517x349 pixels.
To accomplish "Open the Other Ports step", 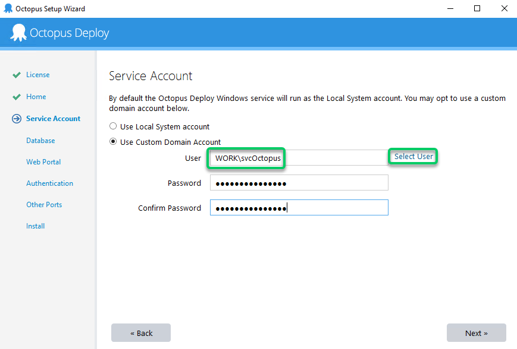I will 44,205.
